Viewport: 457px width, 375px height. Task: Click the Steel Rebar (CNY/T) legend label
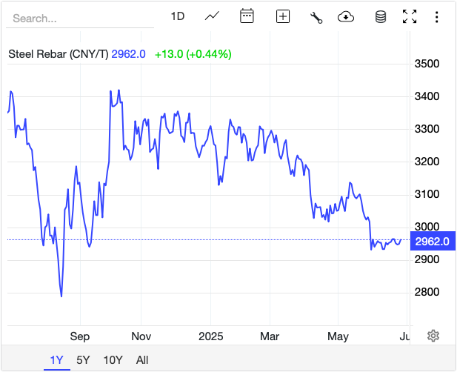click(x=59, y=53)
